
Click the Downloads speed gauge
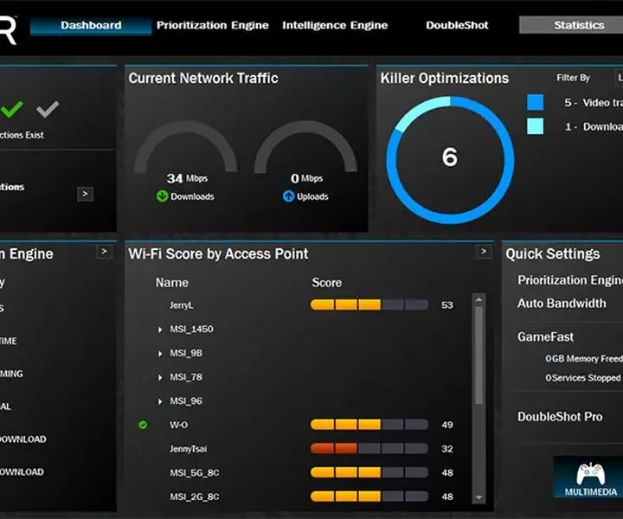coord(185,147)
